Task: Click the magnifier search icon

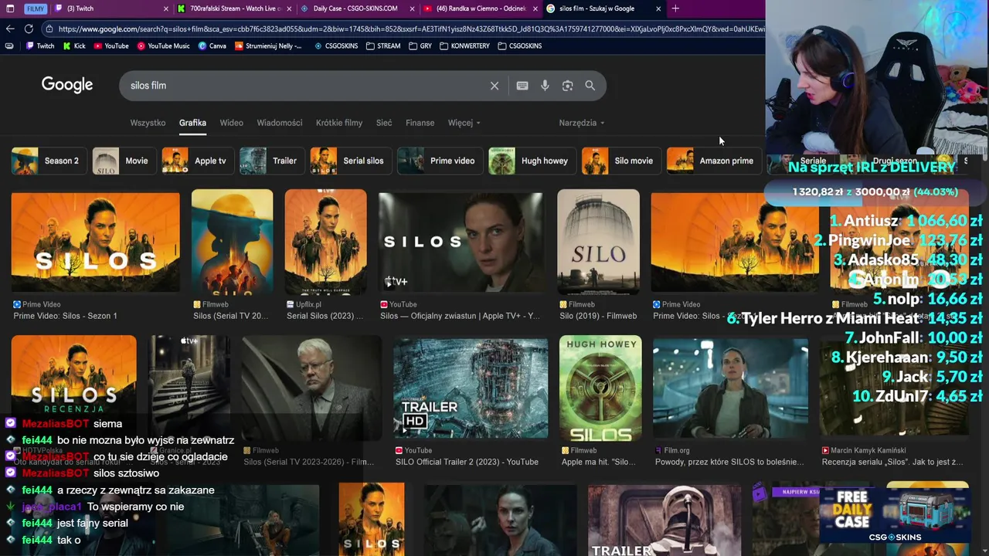Action: (x=590, y=86)
